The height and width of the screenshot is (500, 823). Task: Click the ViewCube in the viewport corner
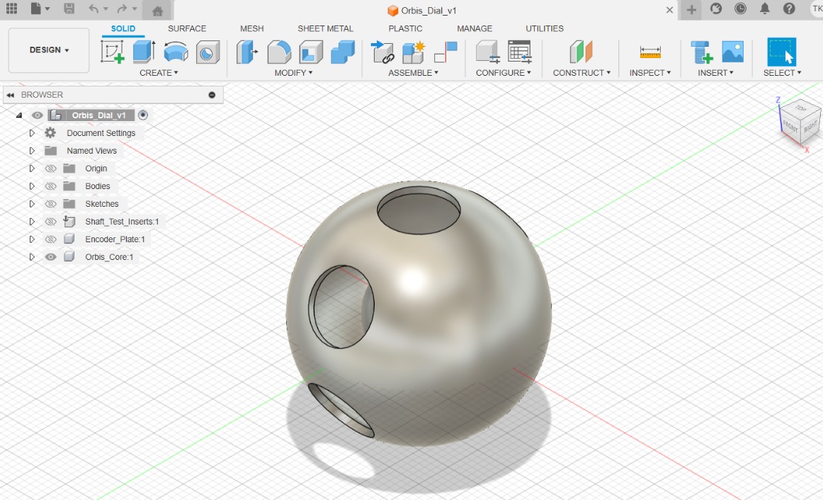(x=799, y=118)
